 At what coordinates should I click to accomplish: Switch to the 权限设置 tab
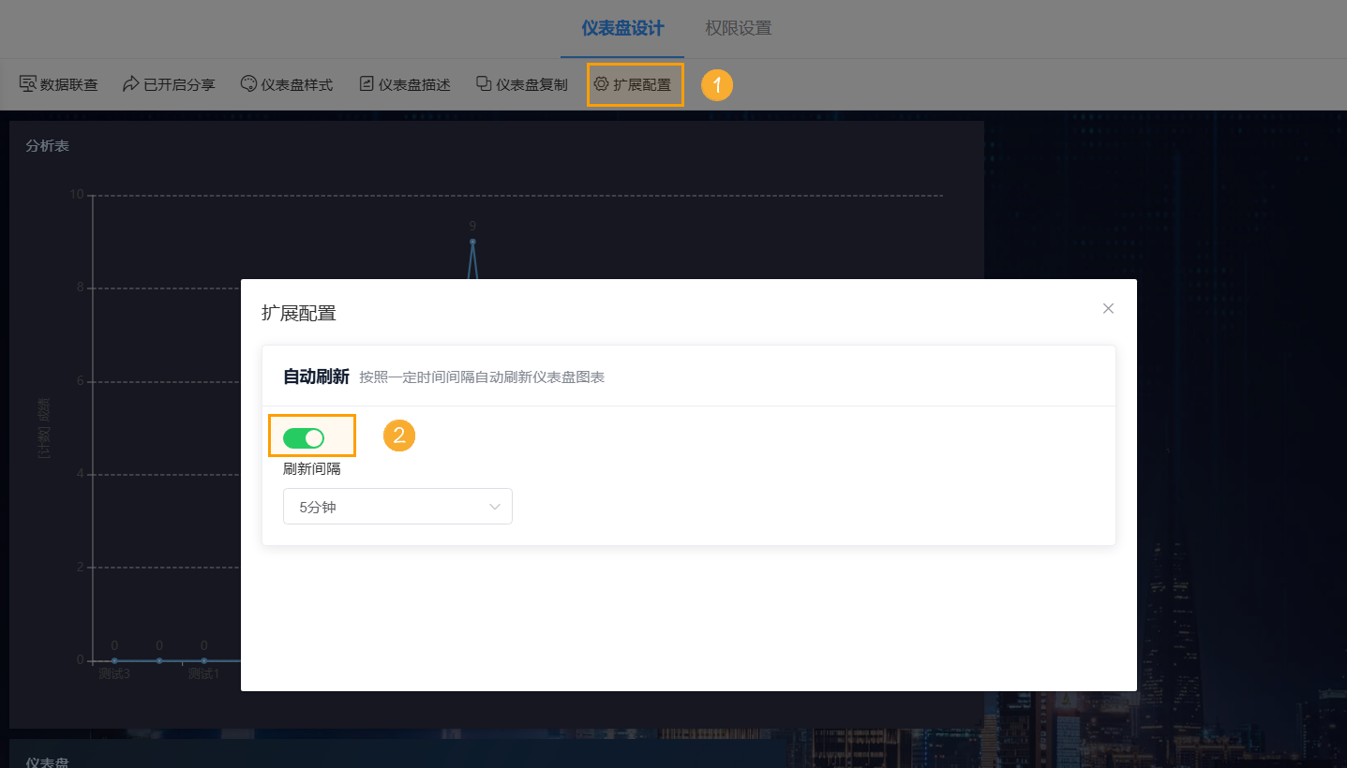[x=740, y=28]
